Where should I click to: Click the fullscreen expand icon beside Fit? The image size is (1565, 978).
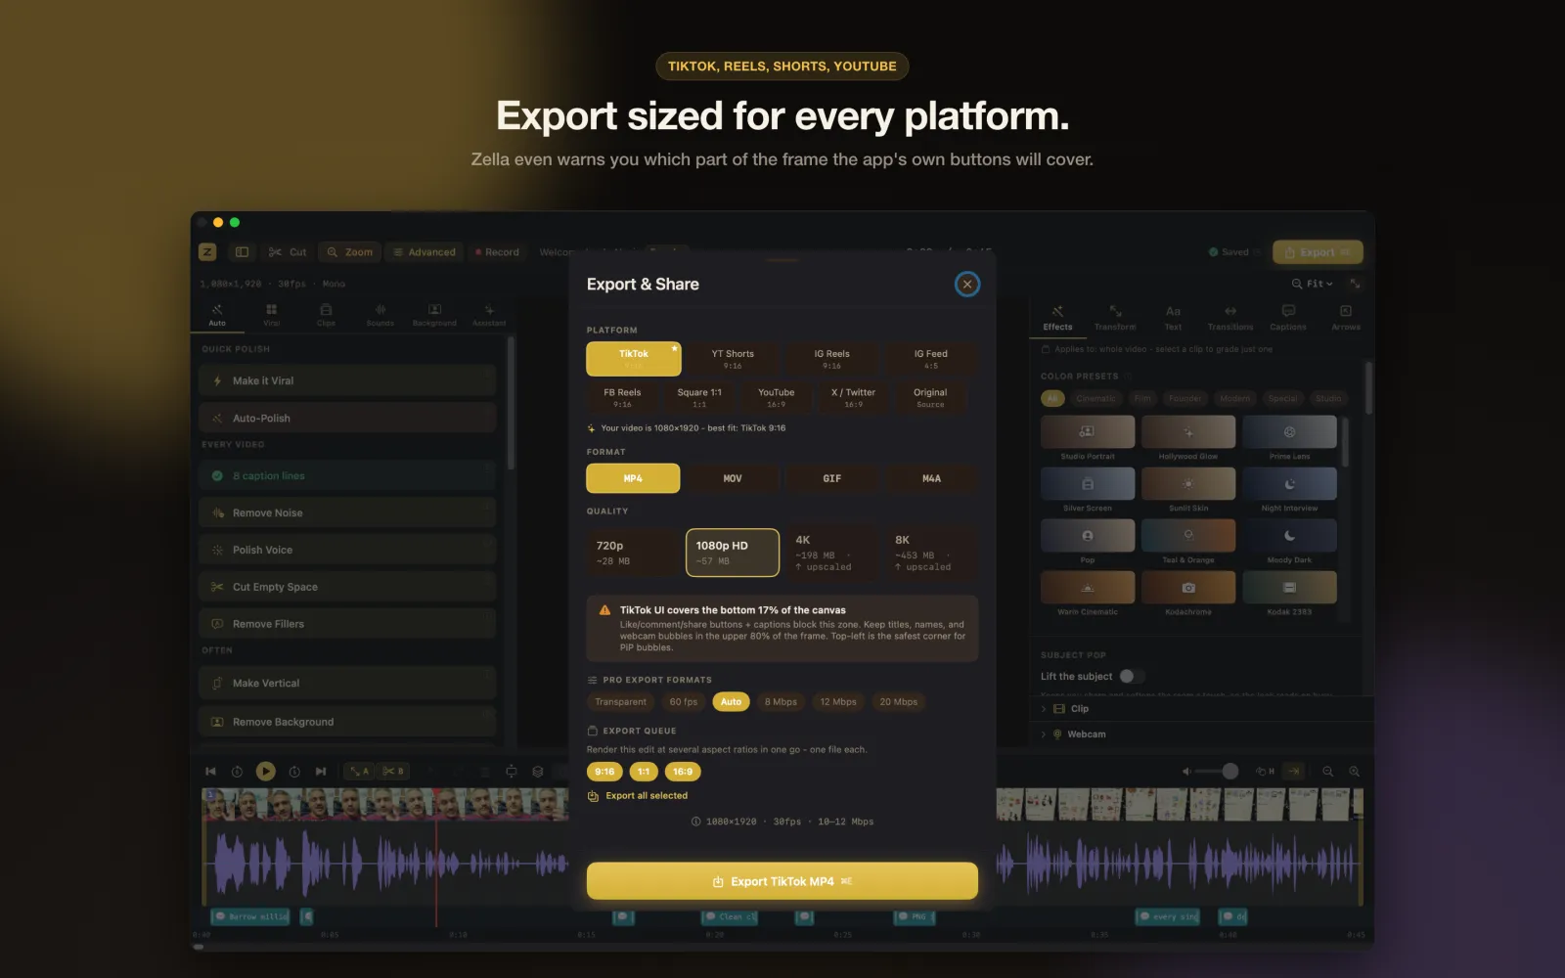coord(1356,284)
